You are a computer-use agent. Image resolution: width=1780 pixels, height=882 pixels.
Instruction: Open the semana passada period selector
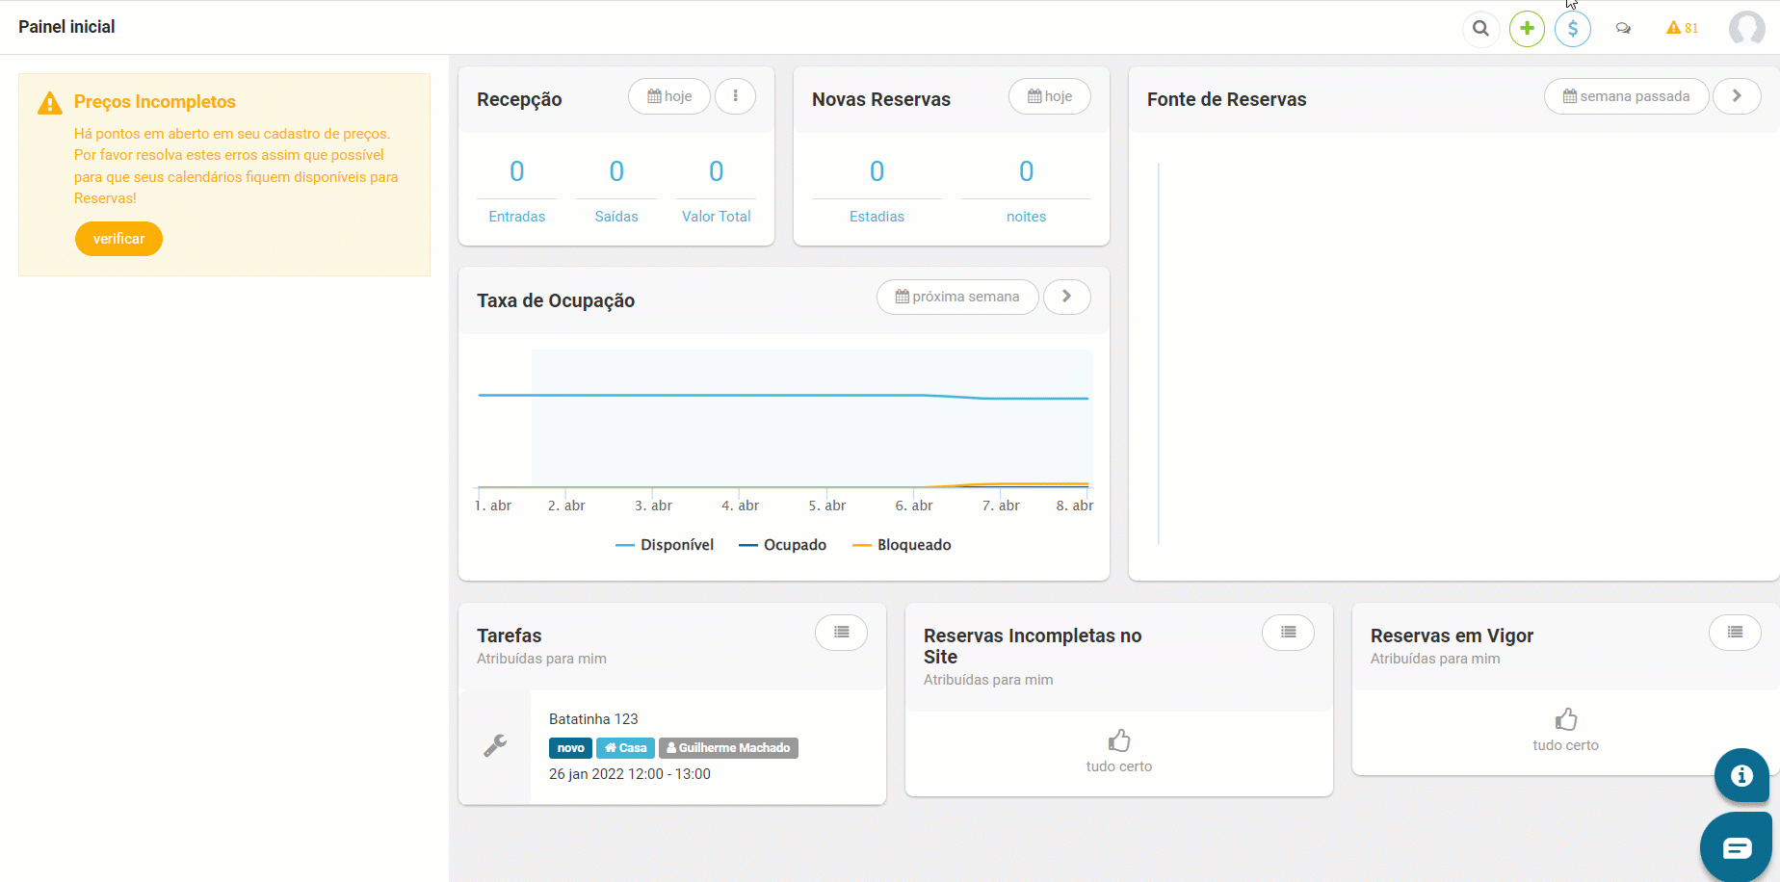(x=1627, y=96)
